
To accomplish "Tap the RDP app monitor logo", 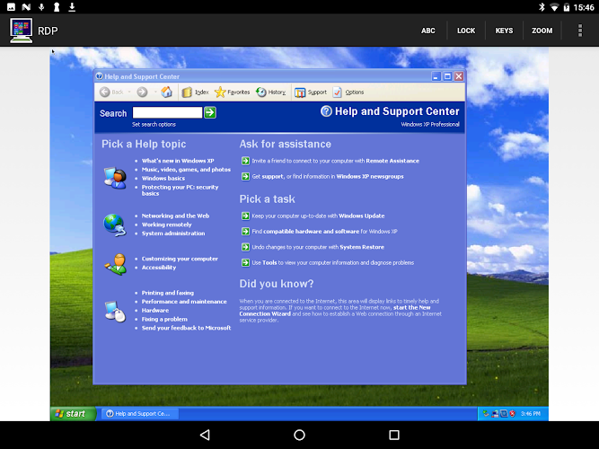I will (21, 31).
